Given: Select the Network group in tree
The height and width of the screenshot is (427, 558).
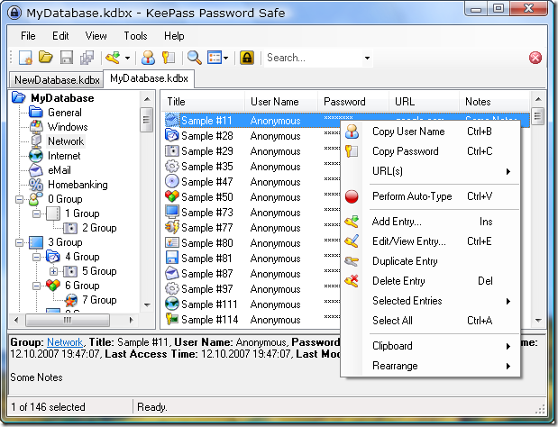Looking at the screenshot, I should pyautogui.click(x=66, y=141).
